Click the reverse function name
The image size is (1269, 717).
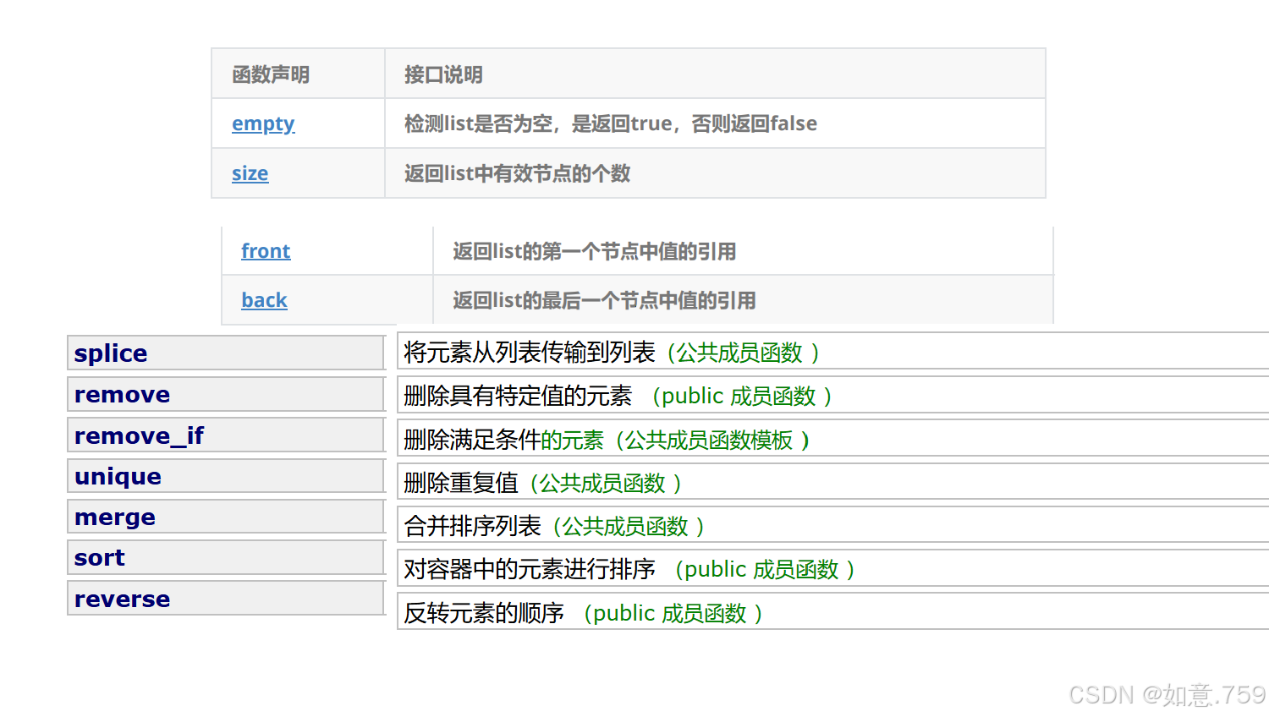click(122, 599)
